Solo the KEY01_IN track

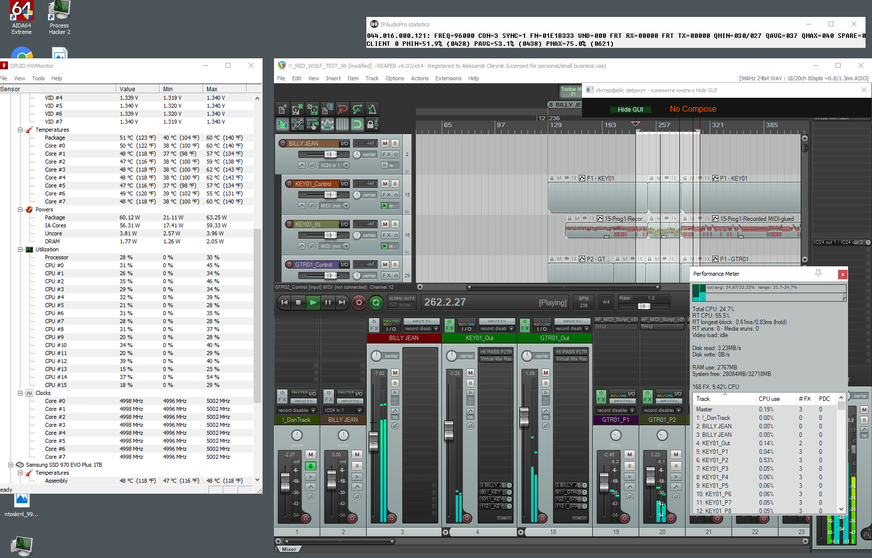pyautogui.click(x=395, y=224)
